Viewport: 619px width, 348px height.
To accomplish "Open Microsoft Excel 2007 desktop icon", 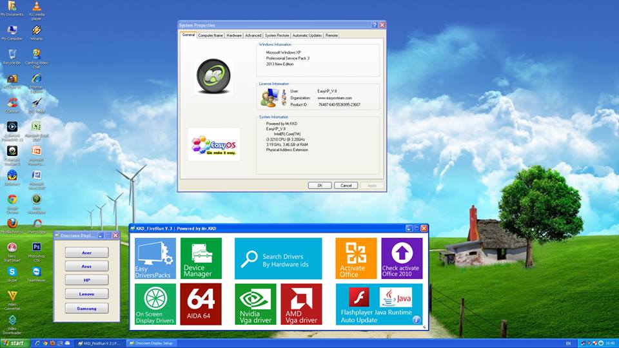I will 36,131.
